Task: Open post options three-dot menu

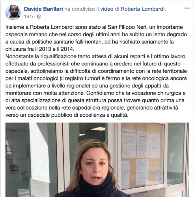Action: point(187,8)
